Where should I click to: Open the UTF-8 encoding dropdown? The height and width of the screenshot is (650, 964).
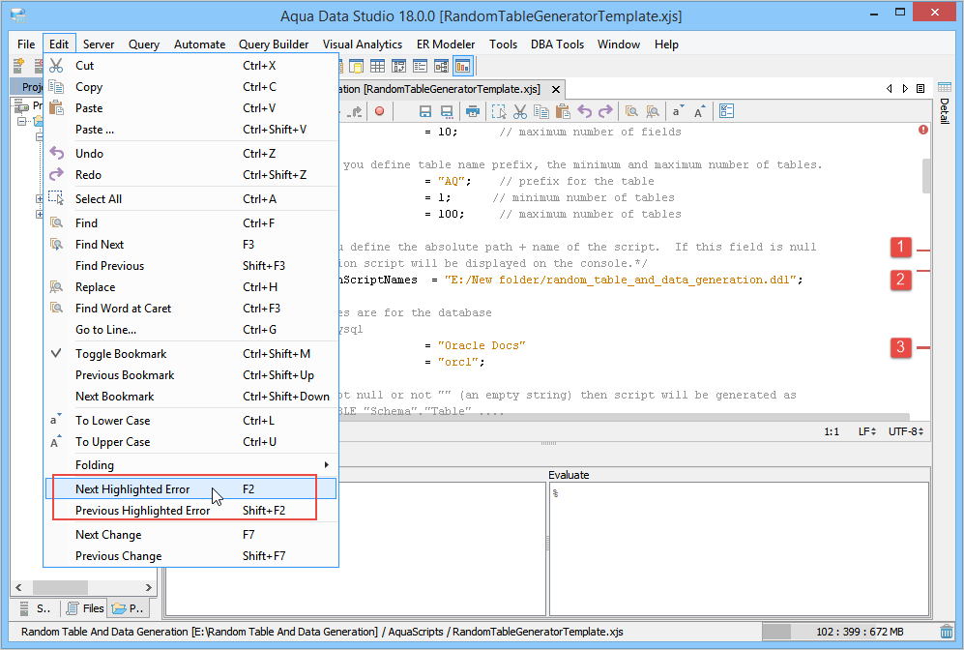pos(906,431)
